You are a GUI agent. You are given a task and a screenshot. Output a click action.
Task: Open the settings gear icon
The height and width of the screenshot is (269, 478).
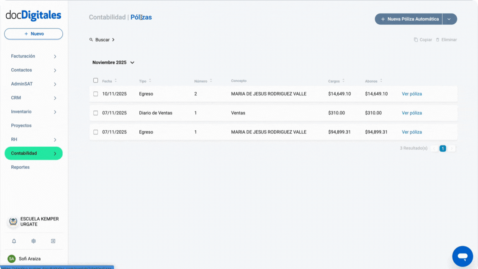pyautogui.click(x=33, y=241)
